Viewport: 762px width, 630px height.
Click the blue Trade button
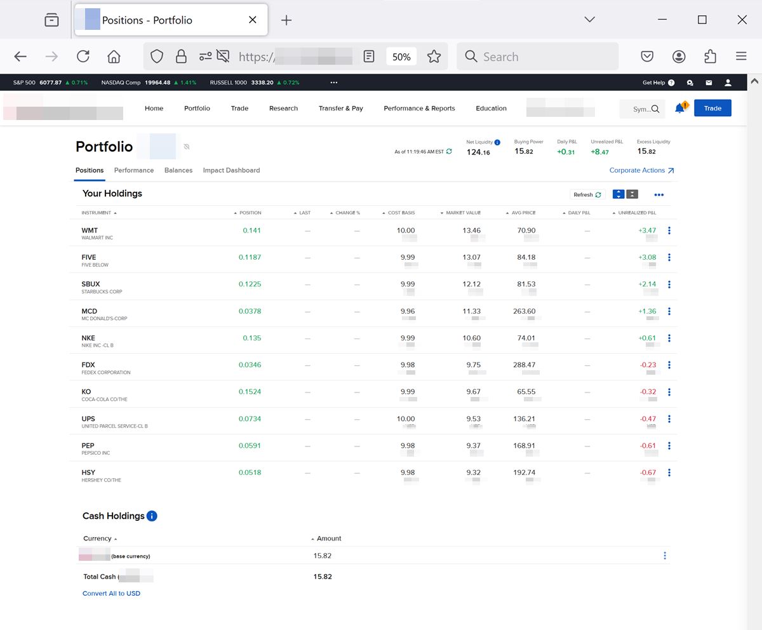point(712,108)
